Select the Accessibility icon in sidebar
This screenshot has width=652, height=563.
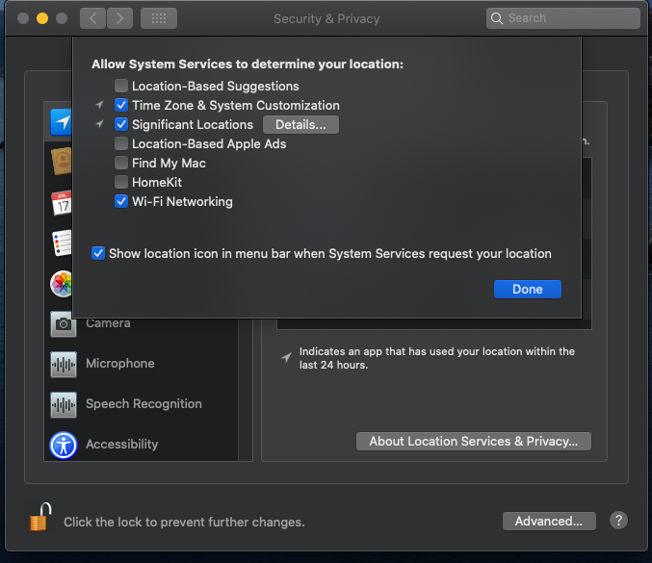tap(64, 445)
